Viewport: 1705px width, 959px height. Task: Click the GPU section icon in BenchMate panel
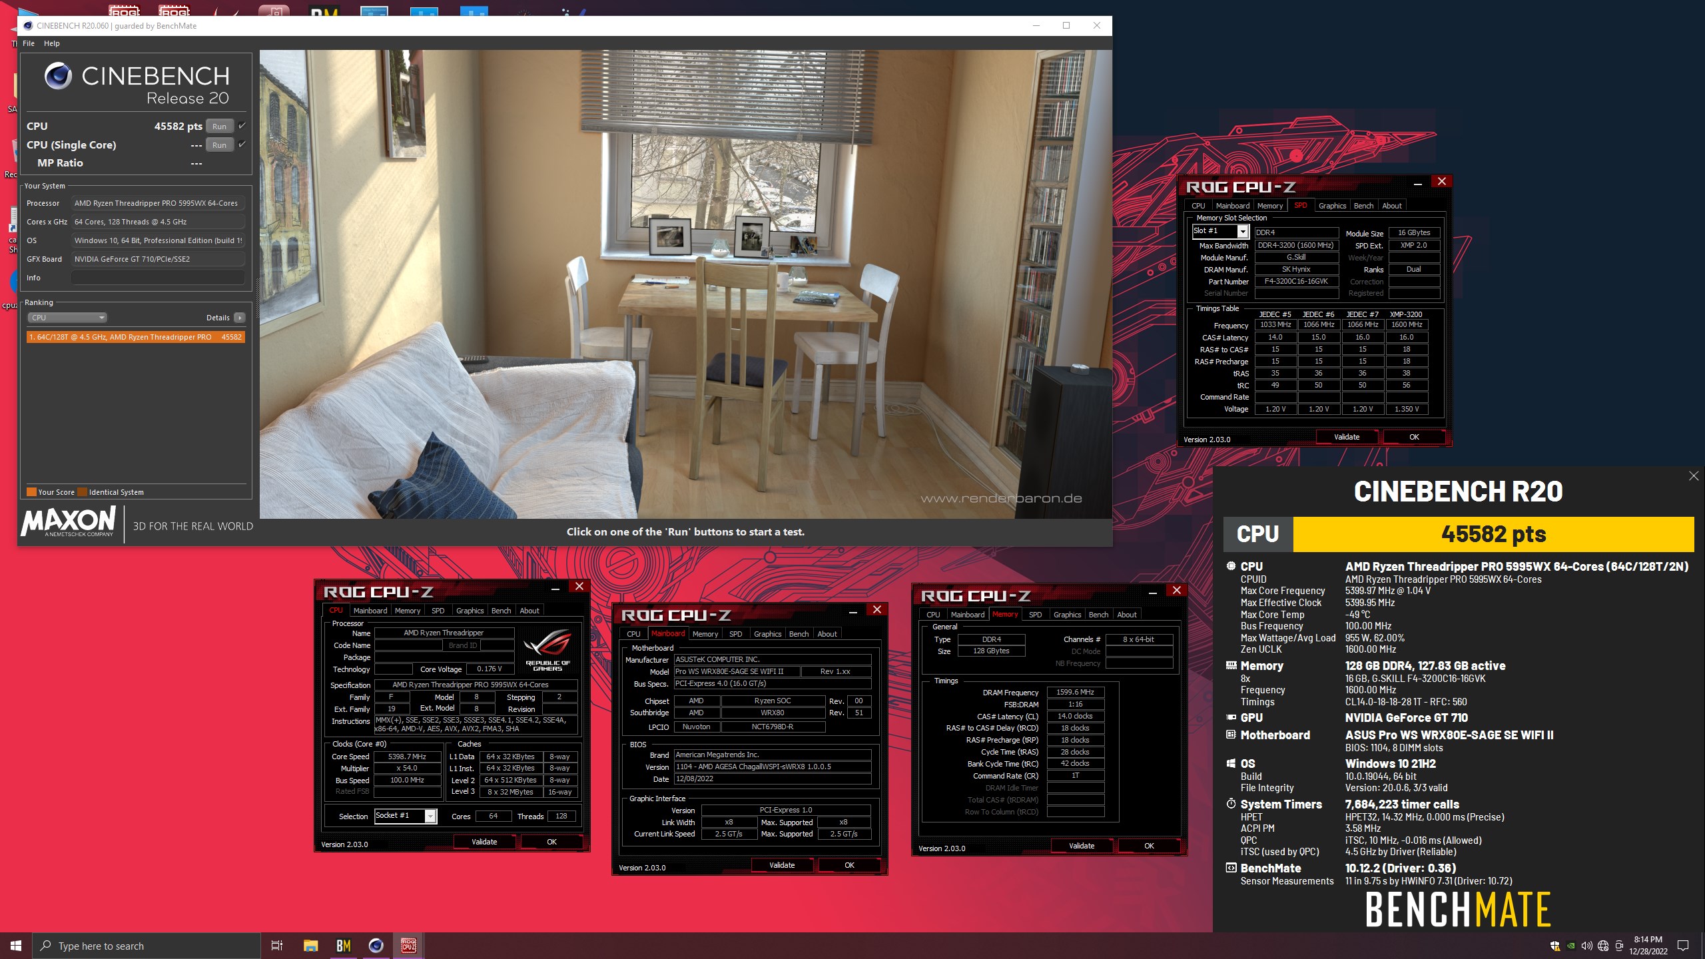tap(1231, 717)
